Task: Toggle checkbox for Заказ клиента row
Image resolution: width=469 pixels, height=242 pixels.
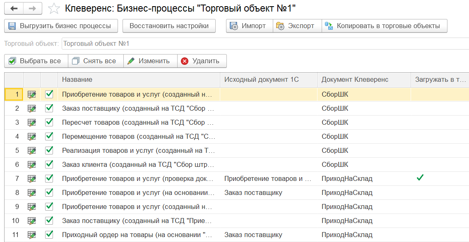Action: (49, 164)
